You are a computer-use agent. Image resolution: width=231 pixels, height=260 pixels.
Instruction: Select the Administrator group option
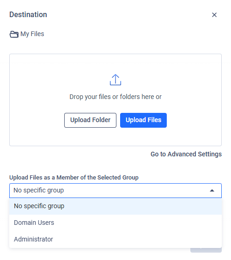[x=115, y=239]
